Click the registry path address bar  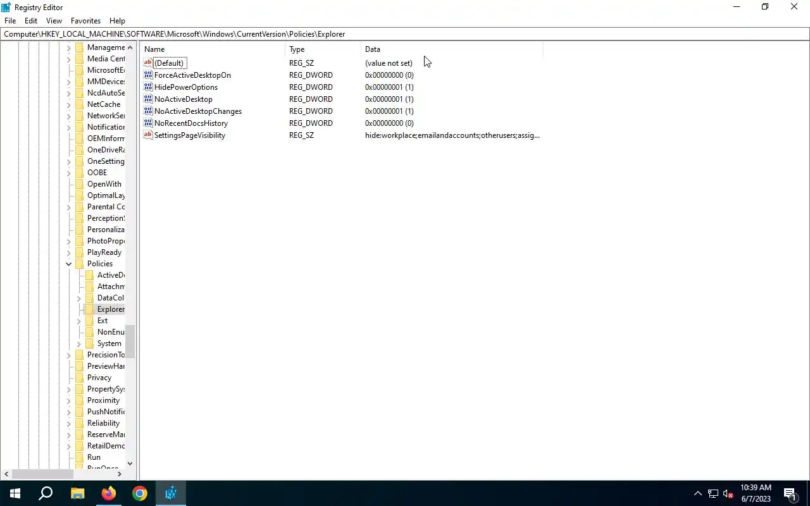405,34
